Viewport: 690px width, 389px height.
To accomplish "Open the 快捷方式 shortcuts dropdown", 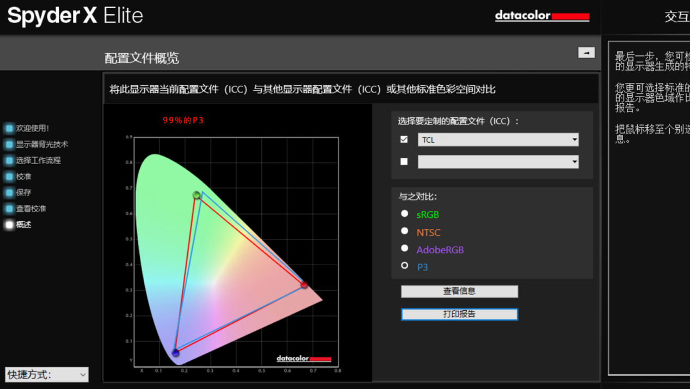I will [x=47, y=374].
